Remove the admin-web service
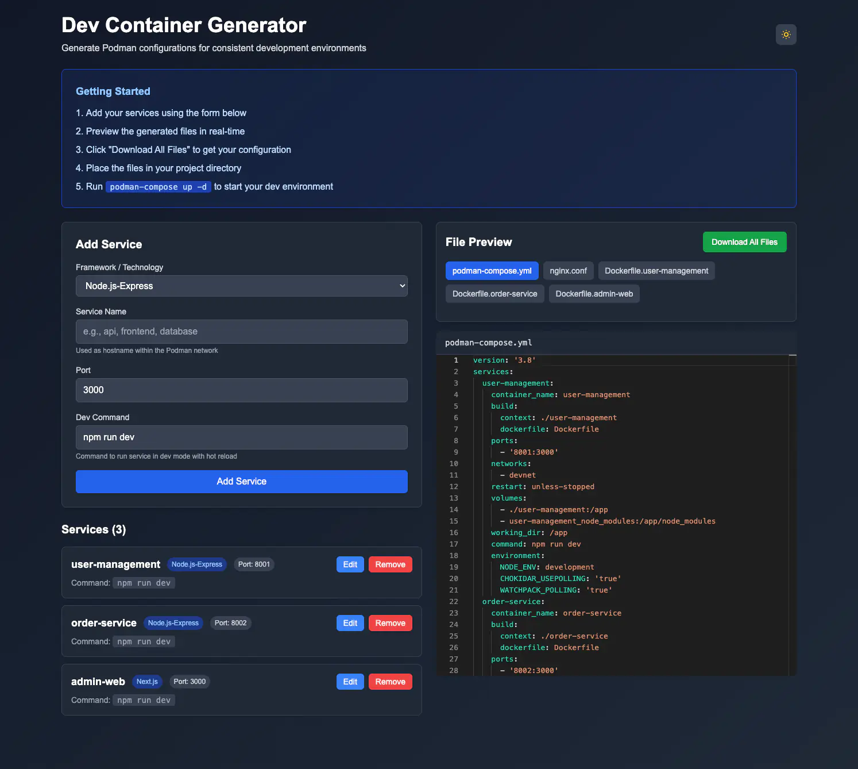The height and width of the screenshot is (769, 858). [390, 681]
